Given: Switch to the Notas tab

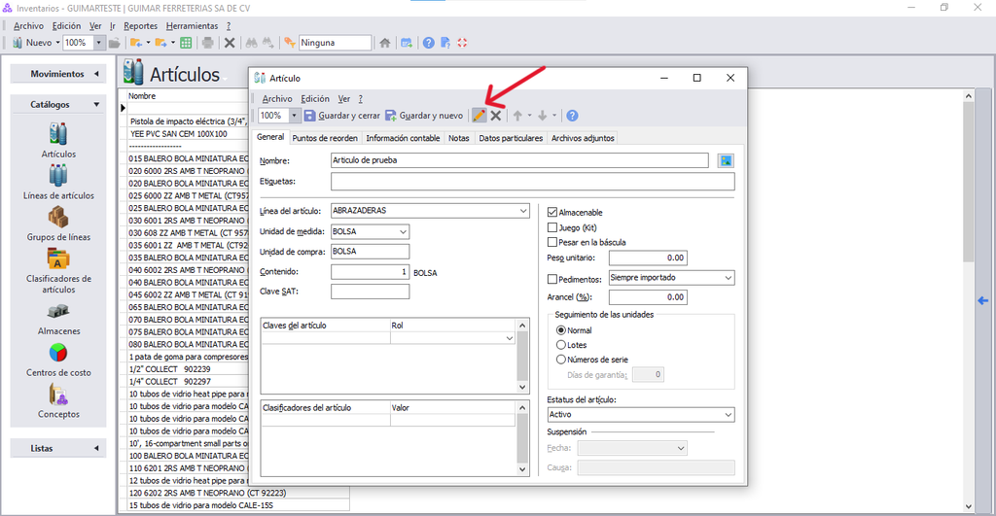Looking at the screenshot, I should (459, 138).
